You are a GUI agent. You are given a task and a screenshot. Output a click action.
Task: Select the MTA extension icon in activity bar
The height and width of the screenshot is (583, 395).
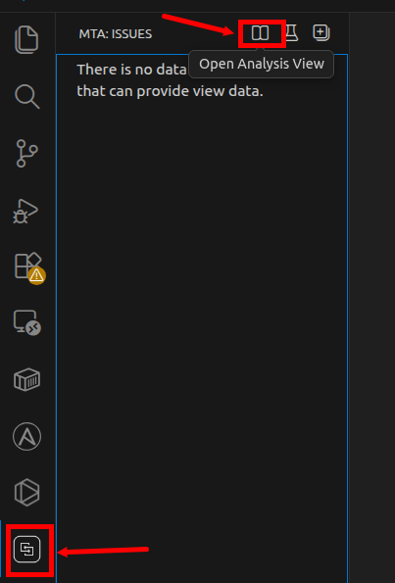click(x=26, y=549)
